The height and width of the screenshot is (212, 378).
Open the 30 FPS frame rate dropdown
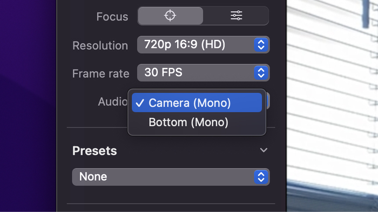click(203, 73)
